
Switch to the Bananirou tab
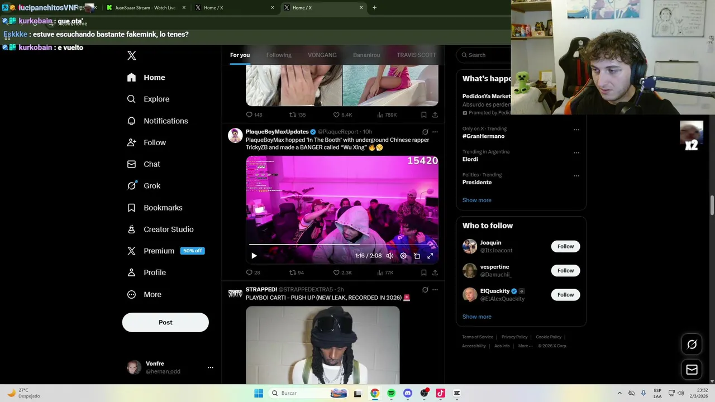(366, 55)
